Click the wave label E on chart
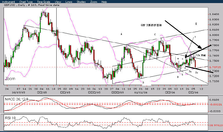223x132 pixels. pyautogui.click(x=196, y=24)
